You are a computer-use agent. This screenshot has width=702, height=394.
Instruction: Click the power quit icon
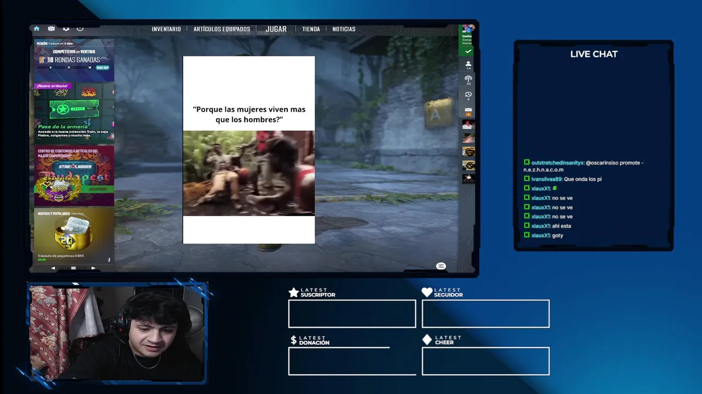[x=80, y=28]
